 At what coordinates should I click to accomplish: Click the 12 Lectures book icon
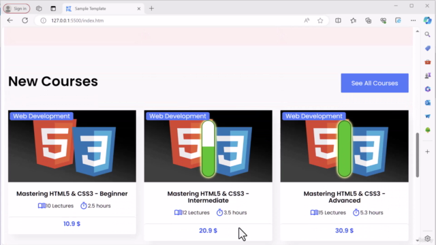point(178,212)
